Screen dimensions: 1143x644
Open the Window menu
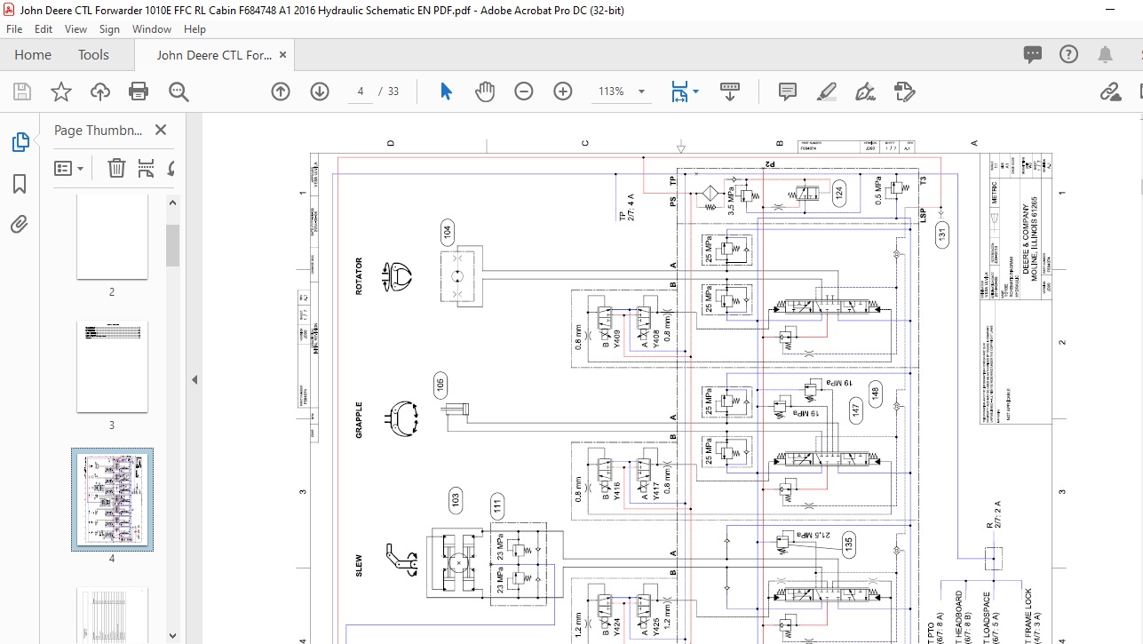click(152, 29)
